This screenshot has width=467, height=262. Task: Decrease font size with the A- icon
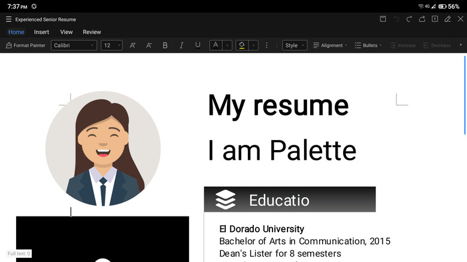pos(149,45)
